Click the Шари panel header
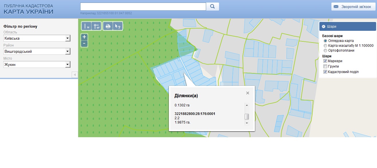Screen dimensions: 377x168 [348, 26]
